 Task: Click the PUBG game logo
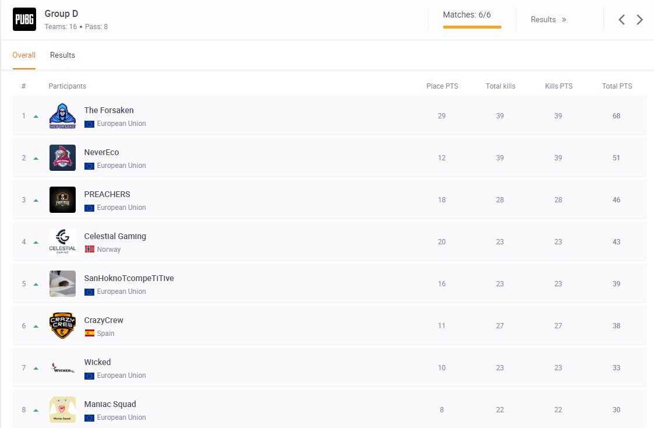(24, 19)
